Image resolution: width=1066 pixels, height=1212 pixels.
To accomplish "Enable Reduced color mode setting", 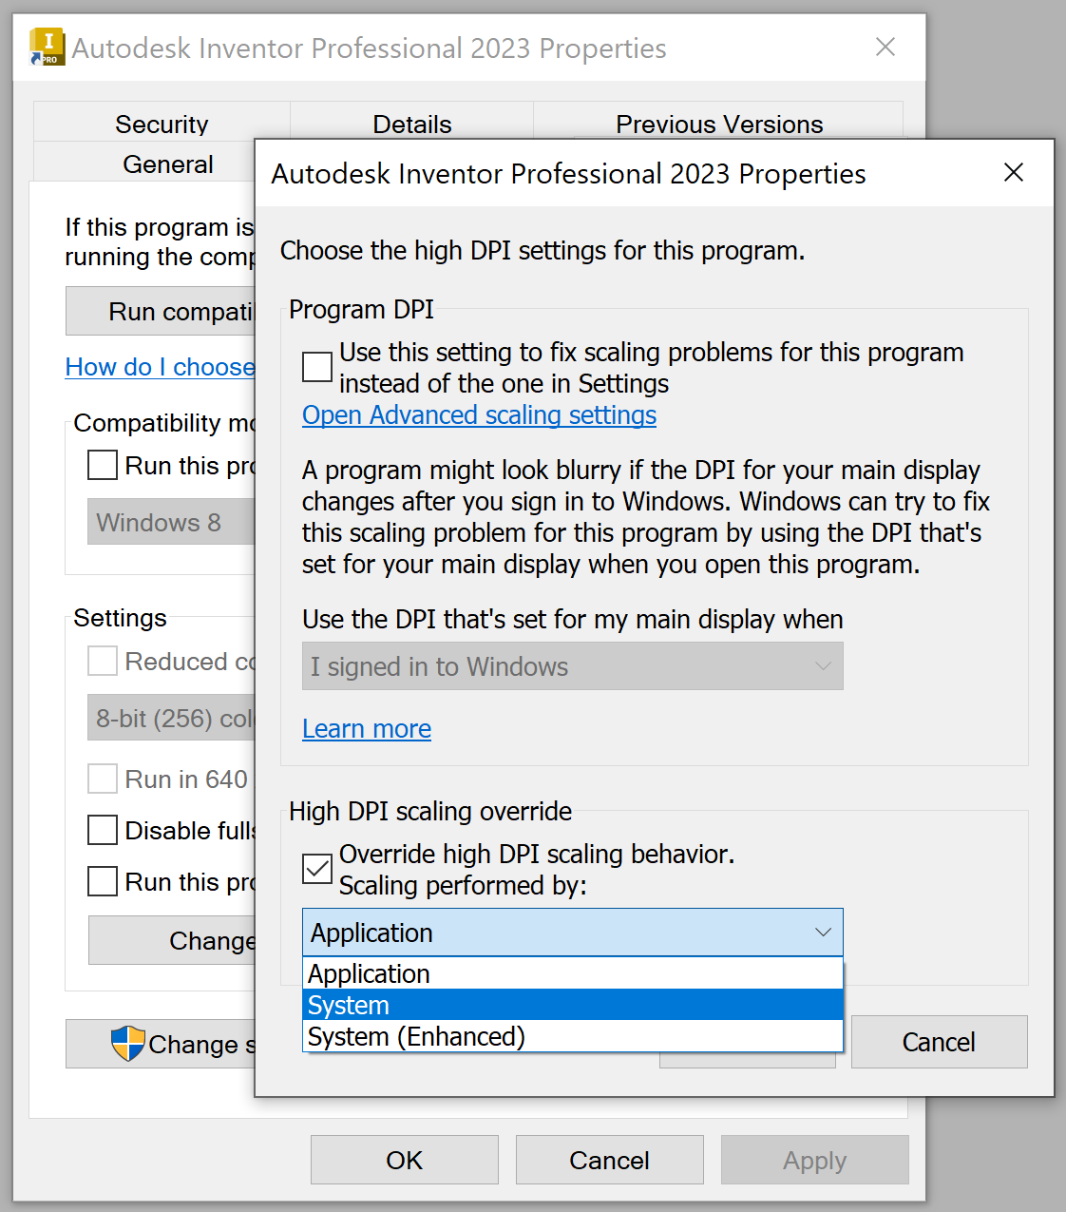I will pyautogui.click(x=102, y=661).
